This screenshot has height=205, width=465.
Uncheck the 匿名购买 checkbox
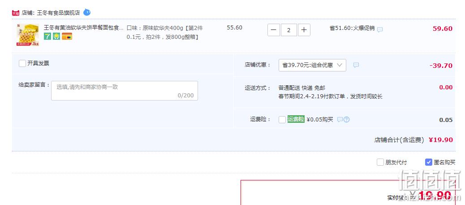(x=429, y=162)
